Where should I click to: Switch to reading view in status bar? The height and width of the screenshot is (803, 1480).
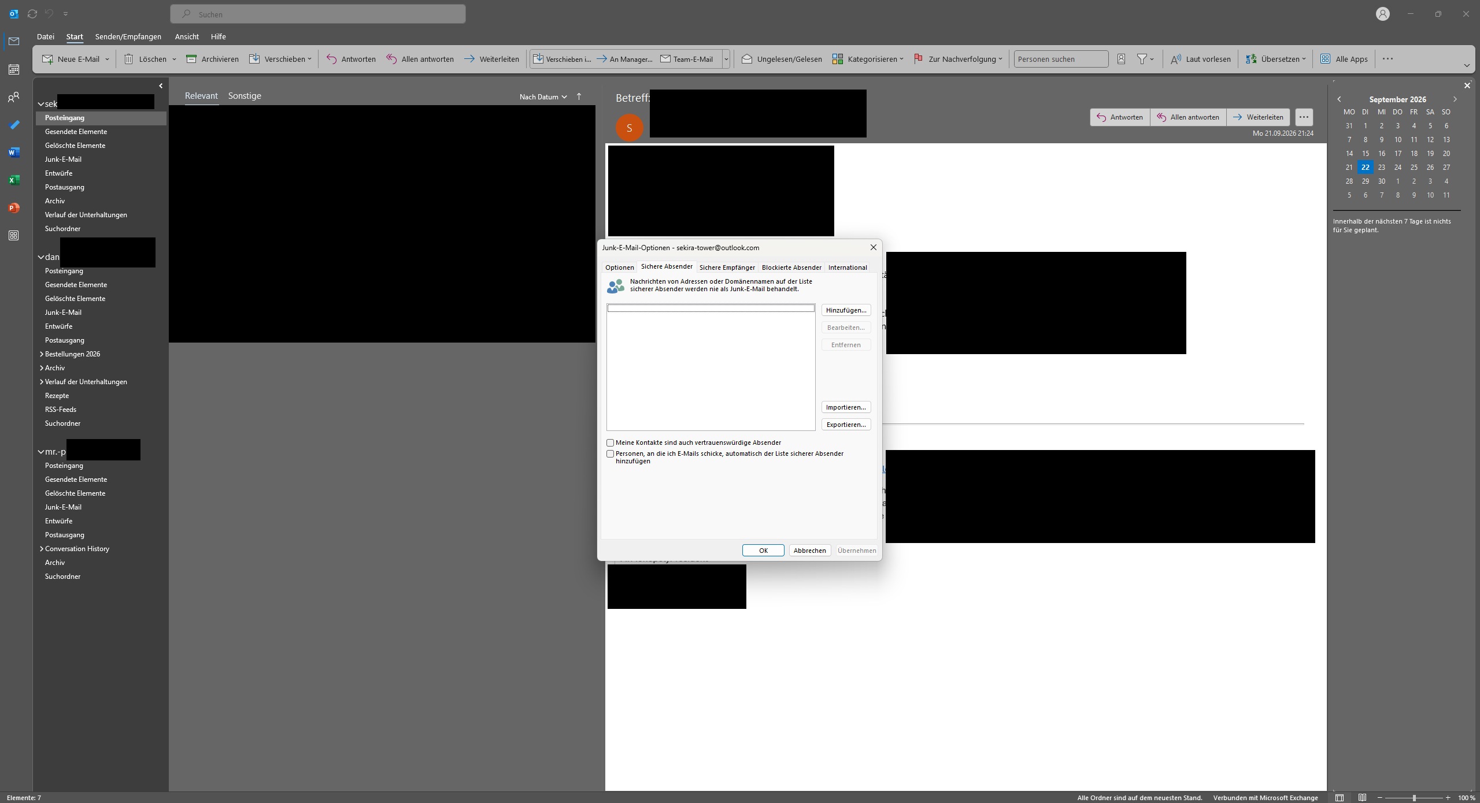(x=1362, y=798)
